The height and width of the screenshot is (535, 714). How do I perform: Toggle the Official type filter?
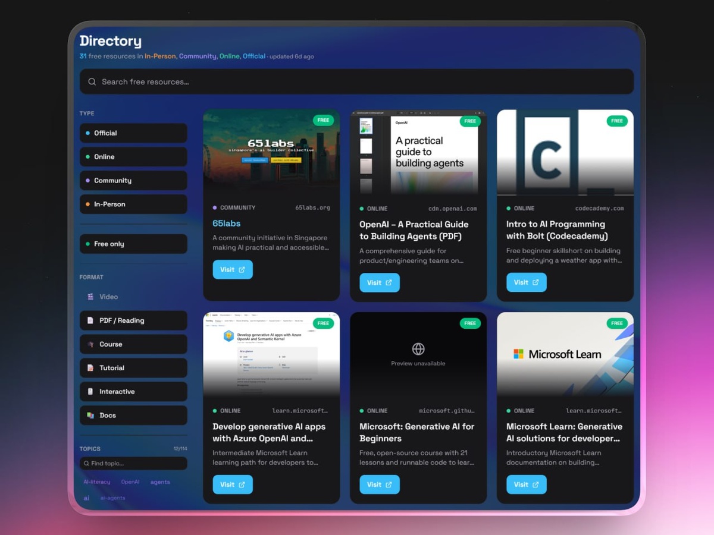click(x=133, y=133)
